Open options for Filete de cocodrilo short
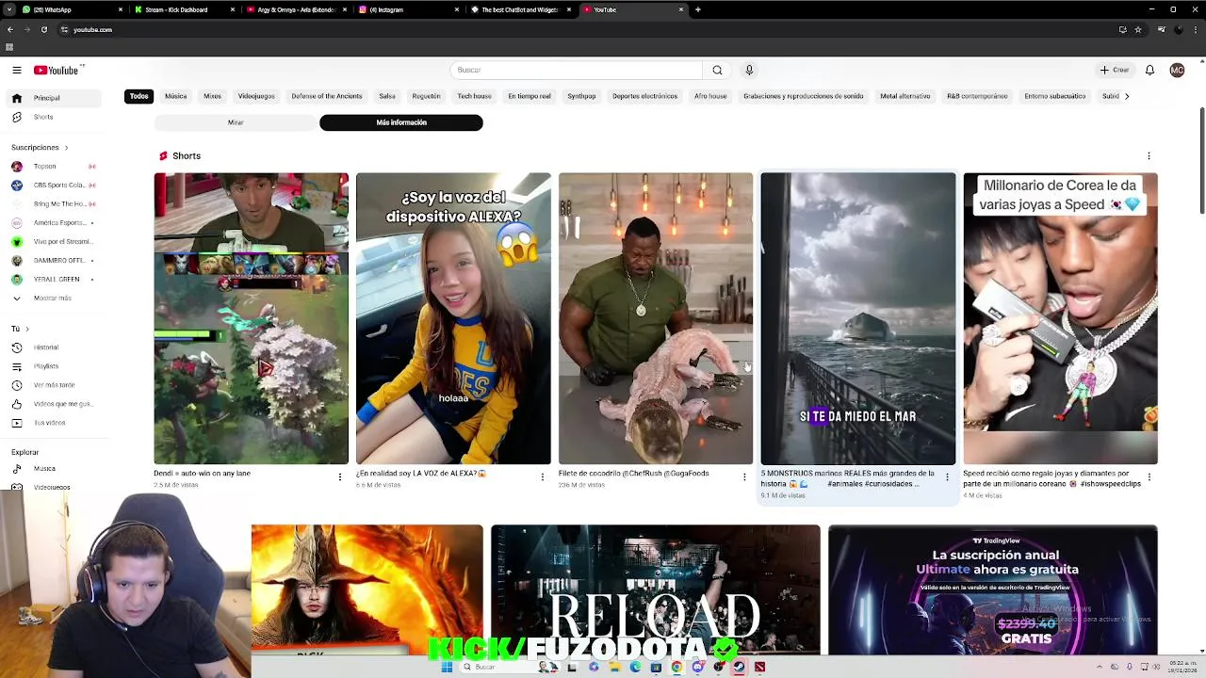1206x678 pixels. [x=744, y=477]
